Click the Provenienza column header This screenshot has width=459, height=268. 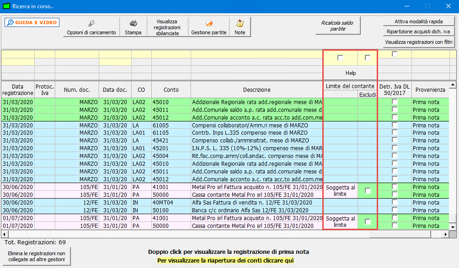click(430, 90)
